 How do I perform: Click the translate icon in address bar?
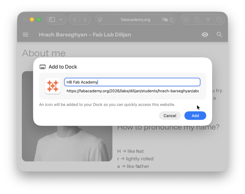point(165,20)
